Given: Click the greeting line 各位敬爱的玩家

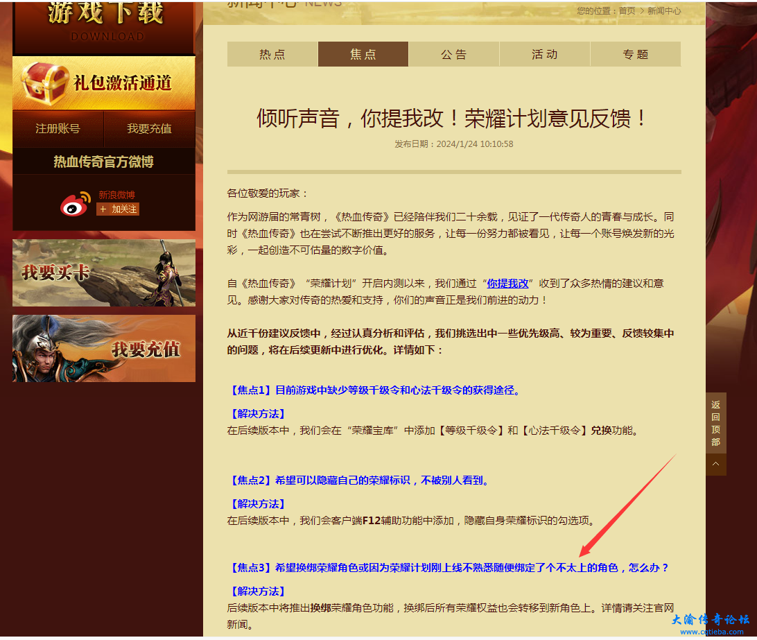Looking at the screenshot, I should point(268,193).
